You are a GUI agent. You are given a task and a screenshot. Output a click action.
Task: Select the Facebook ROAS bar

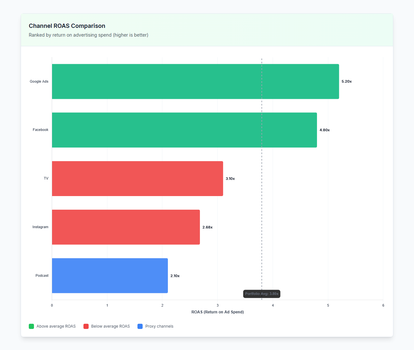[x=184, y=130]
